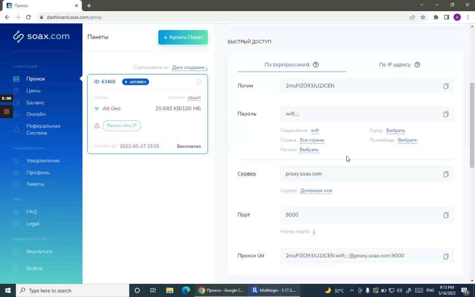Show hidden system tray icons
Viewport: 475px width, 297px height.
(352, 290)
